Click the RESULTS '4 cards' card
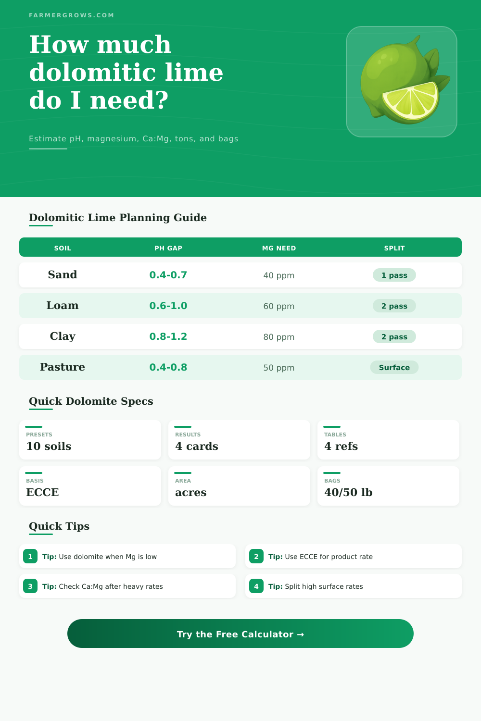The image size is (481, 721). 239,440
